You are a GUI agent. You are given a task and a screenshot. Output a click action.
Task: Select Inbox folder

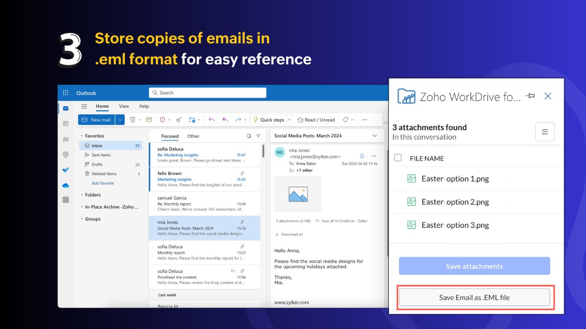(x=110, y=146)
